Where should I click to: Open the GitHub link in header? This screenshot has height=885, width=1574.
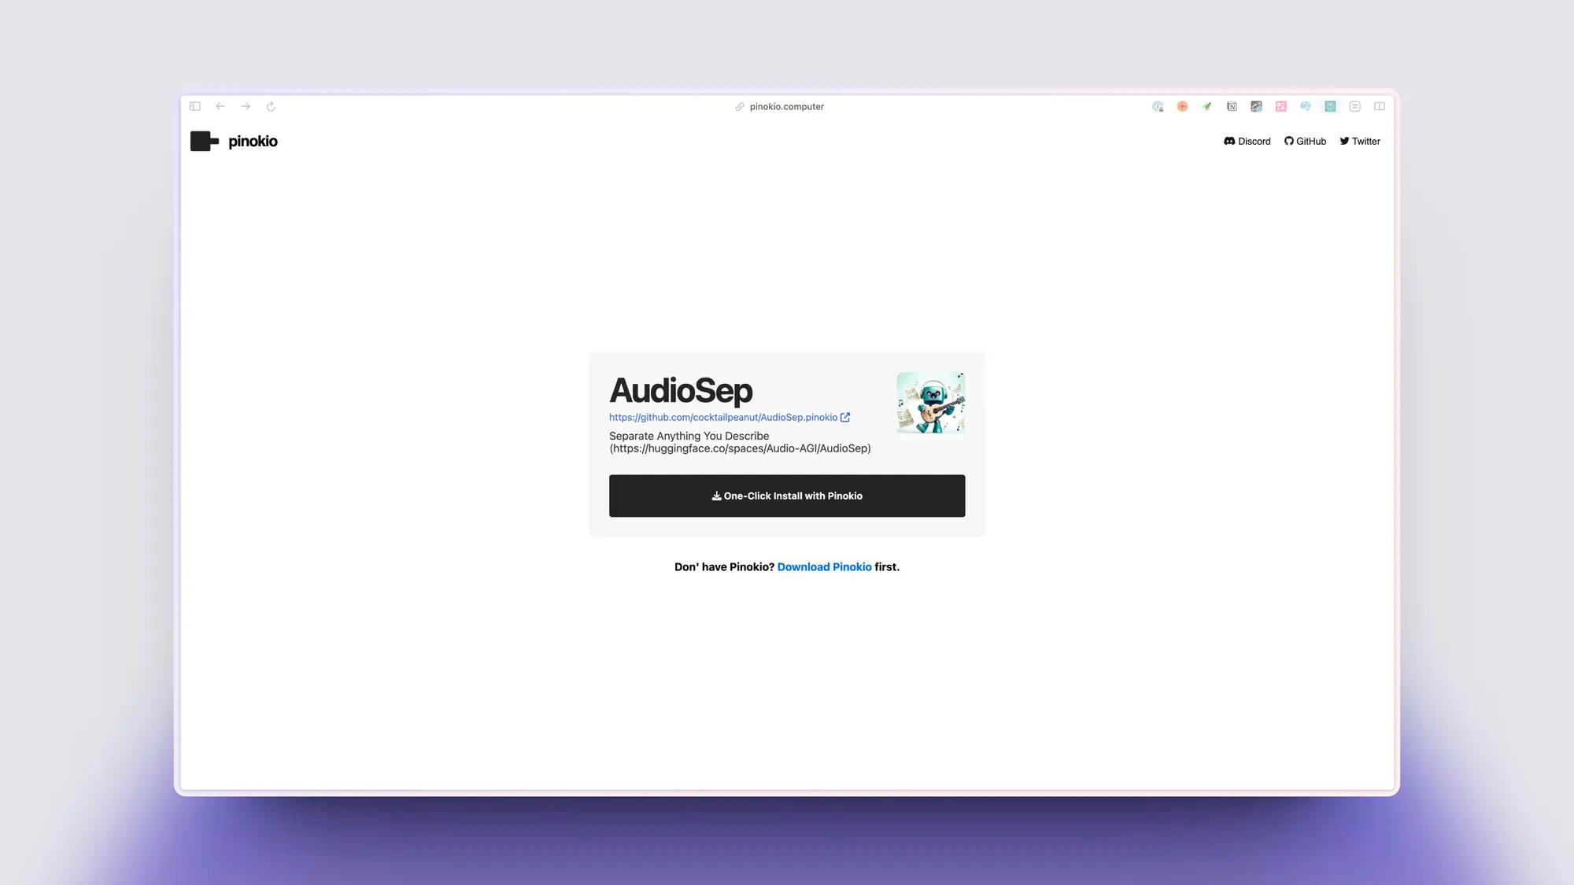coord(1305,142)
